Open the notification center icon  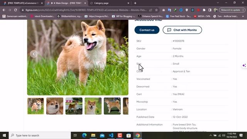pyautogui.click(x=241, y=136)
